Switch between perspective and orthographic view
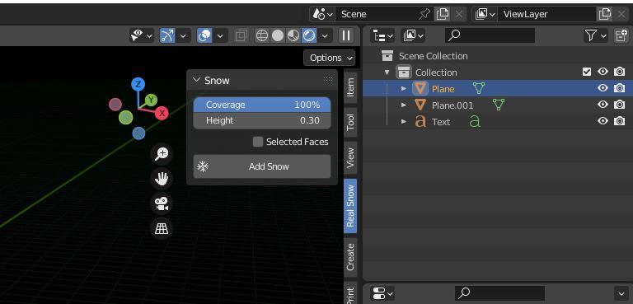Screen dimensions: 633x304 point(162,228)
